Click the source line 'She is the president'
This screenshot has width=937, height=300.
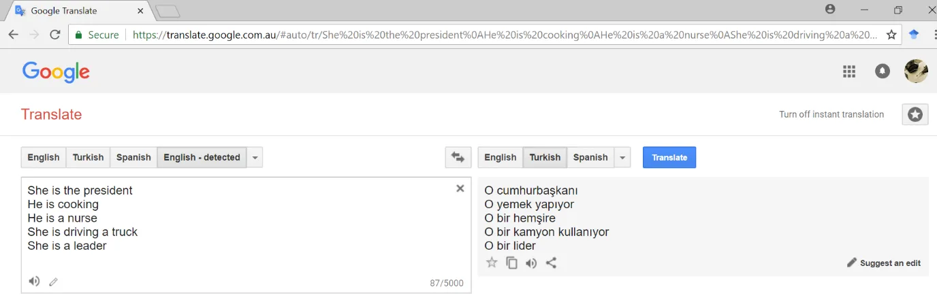tap(80, 190)
